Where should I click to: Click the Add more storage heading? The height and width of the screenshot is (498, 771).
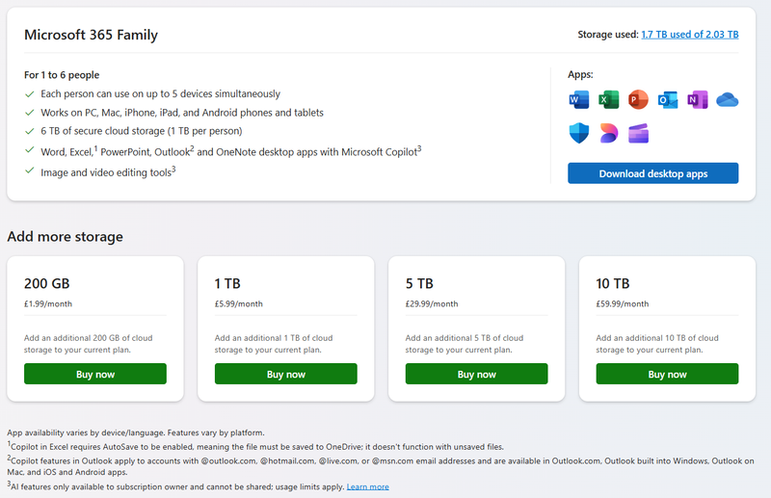tap(65, 237)
